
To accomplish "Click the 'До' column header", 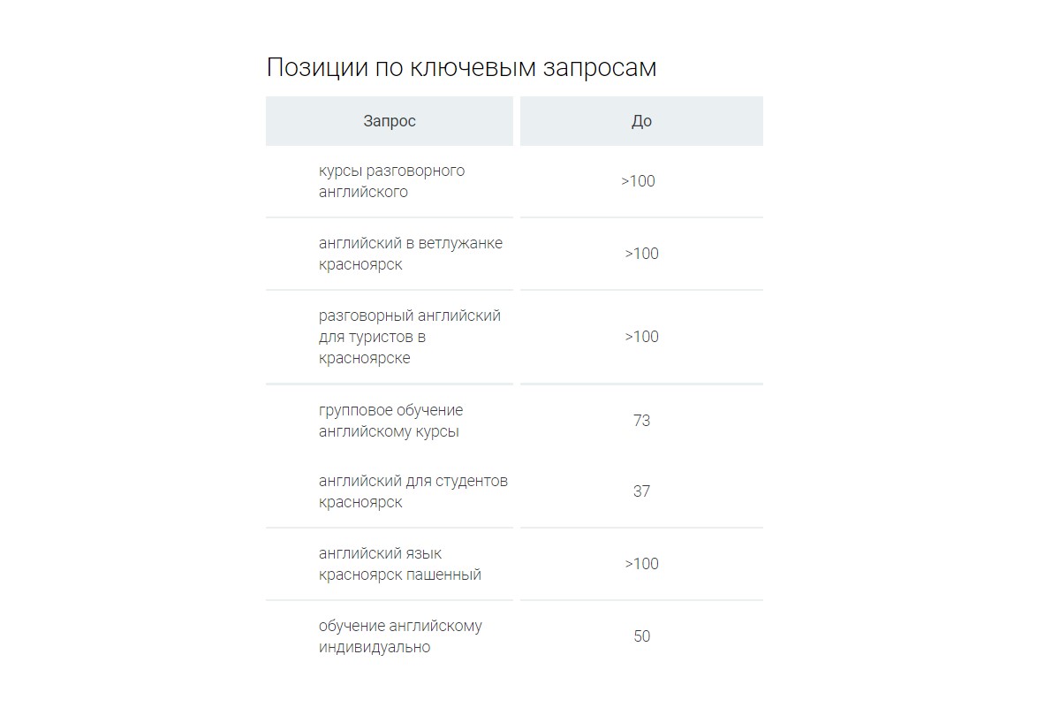I will 641,121.
